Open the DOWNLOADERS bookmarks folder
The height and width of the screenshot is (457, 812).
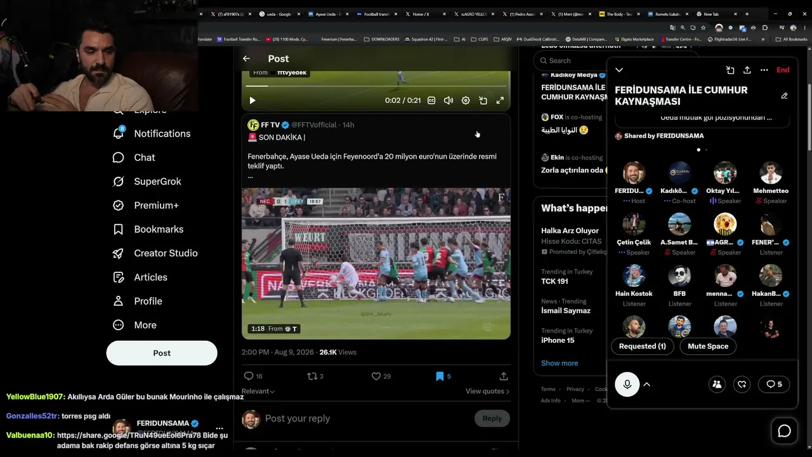point(381,39)
